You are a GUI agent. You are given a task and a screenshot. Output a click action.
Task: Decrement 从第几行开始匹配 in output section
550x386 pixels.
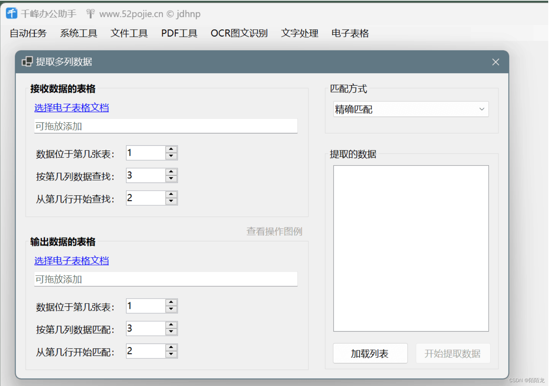[x=172, y=354]
